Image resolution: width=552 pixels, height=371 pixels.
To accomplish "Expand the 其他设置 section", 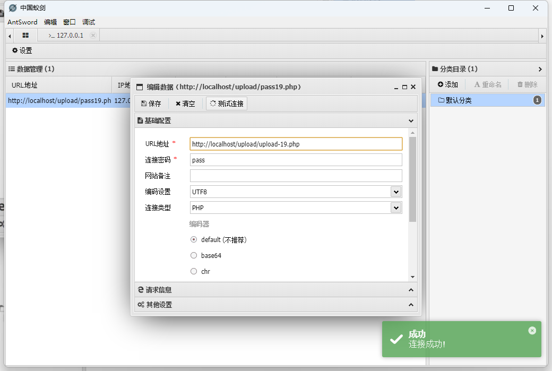I will coord(275,305).
